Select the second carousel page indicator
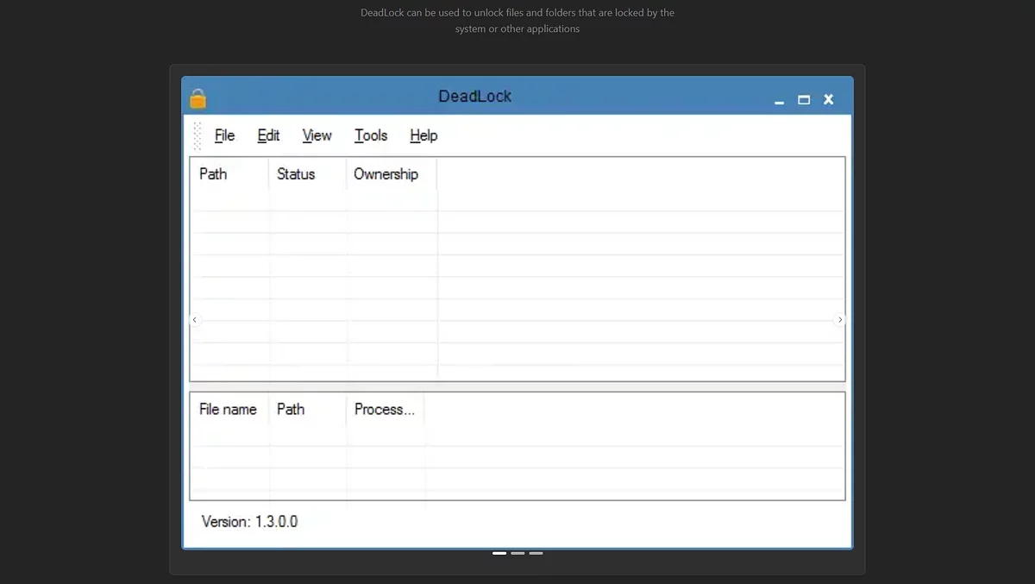Image resolution: width=1035 pixels, height=584 pixels. (517, 553)
